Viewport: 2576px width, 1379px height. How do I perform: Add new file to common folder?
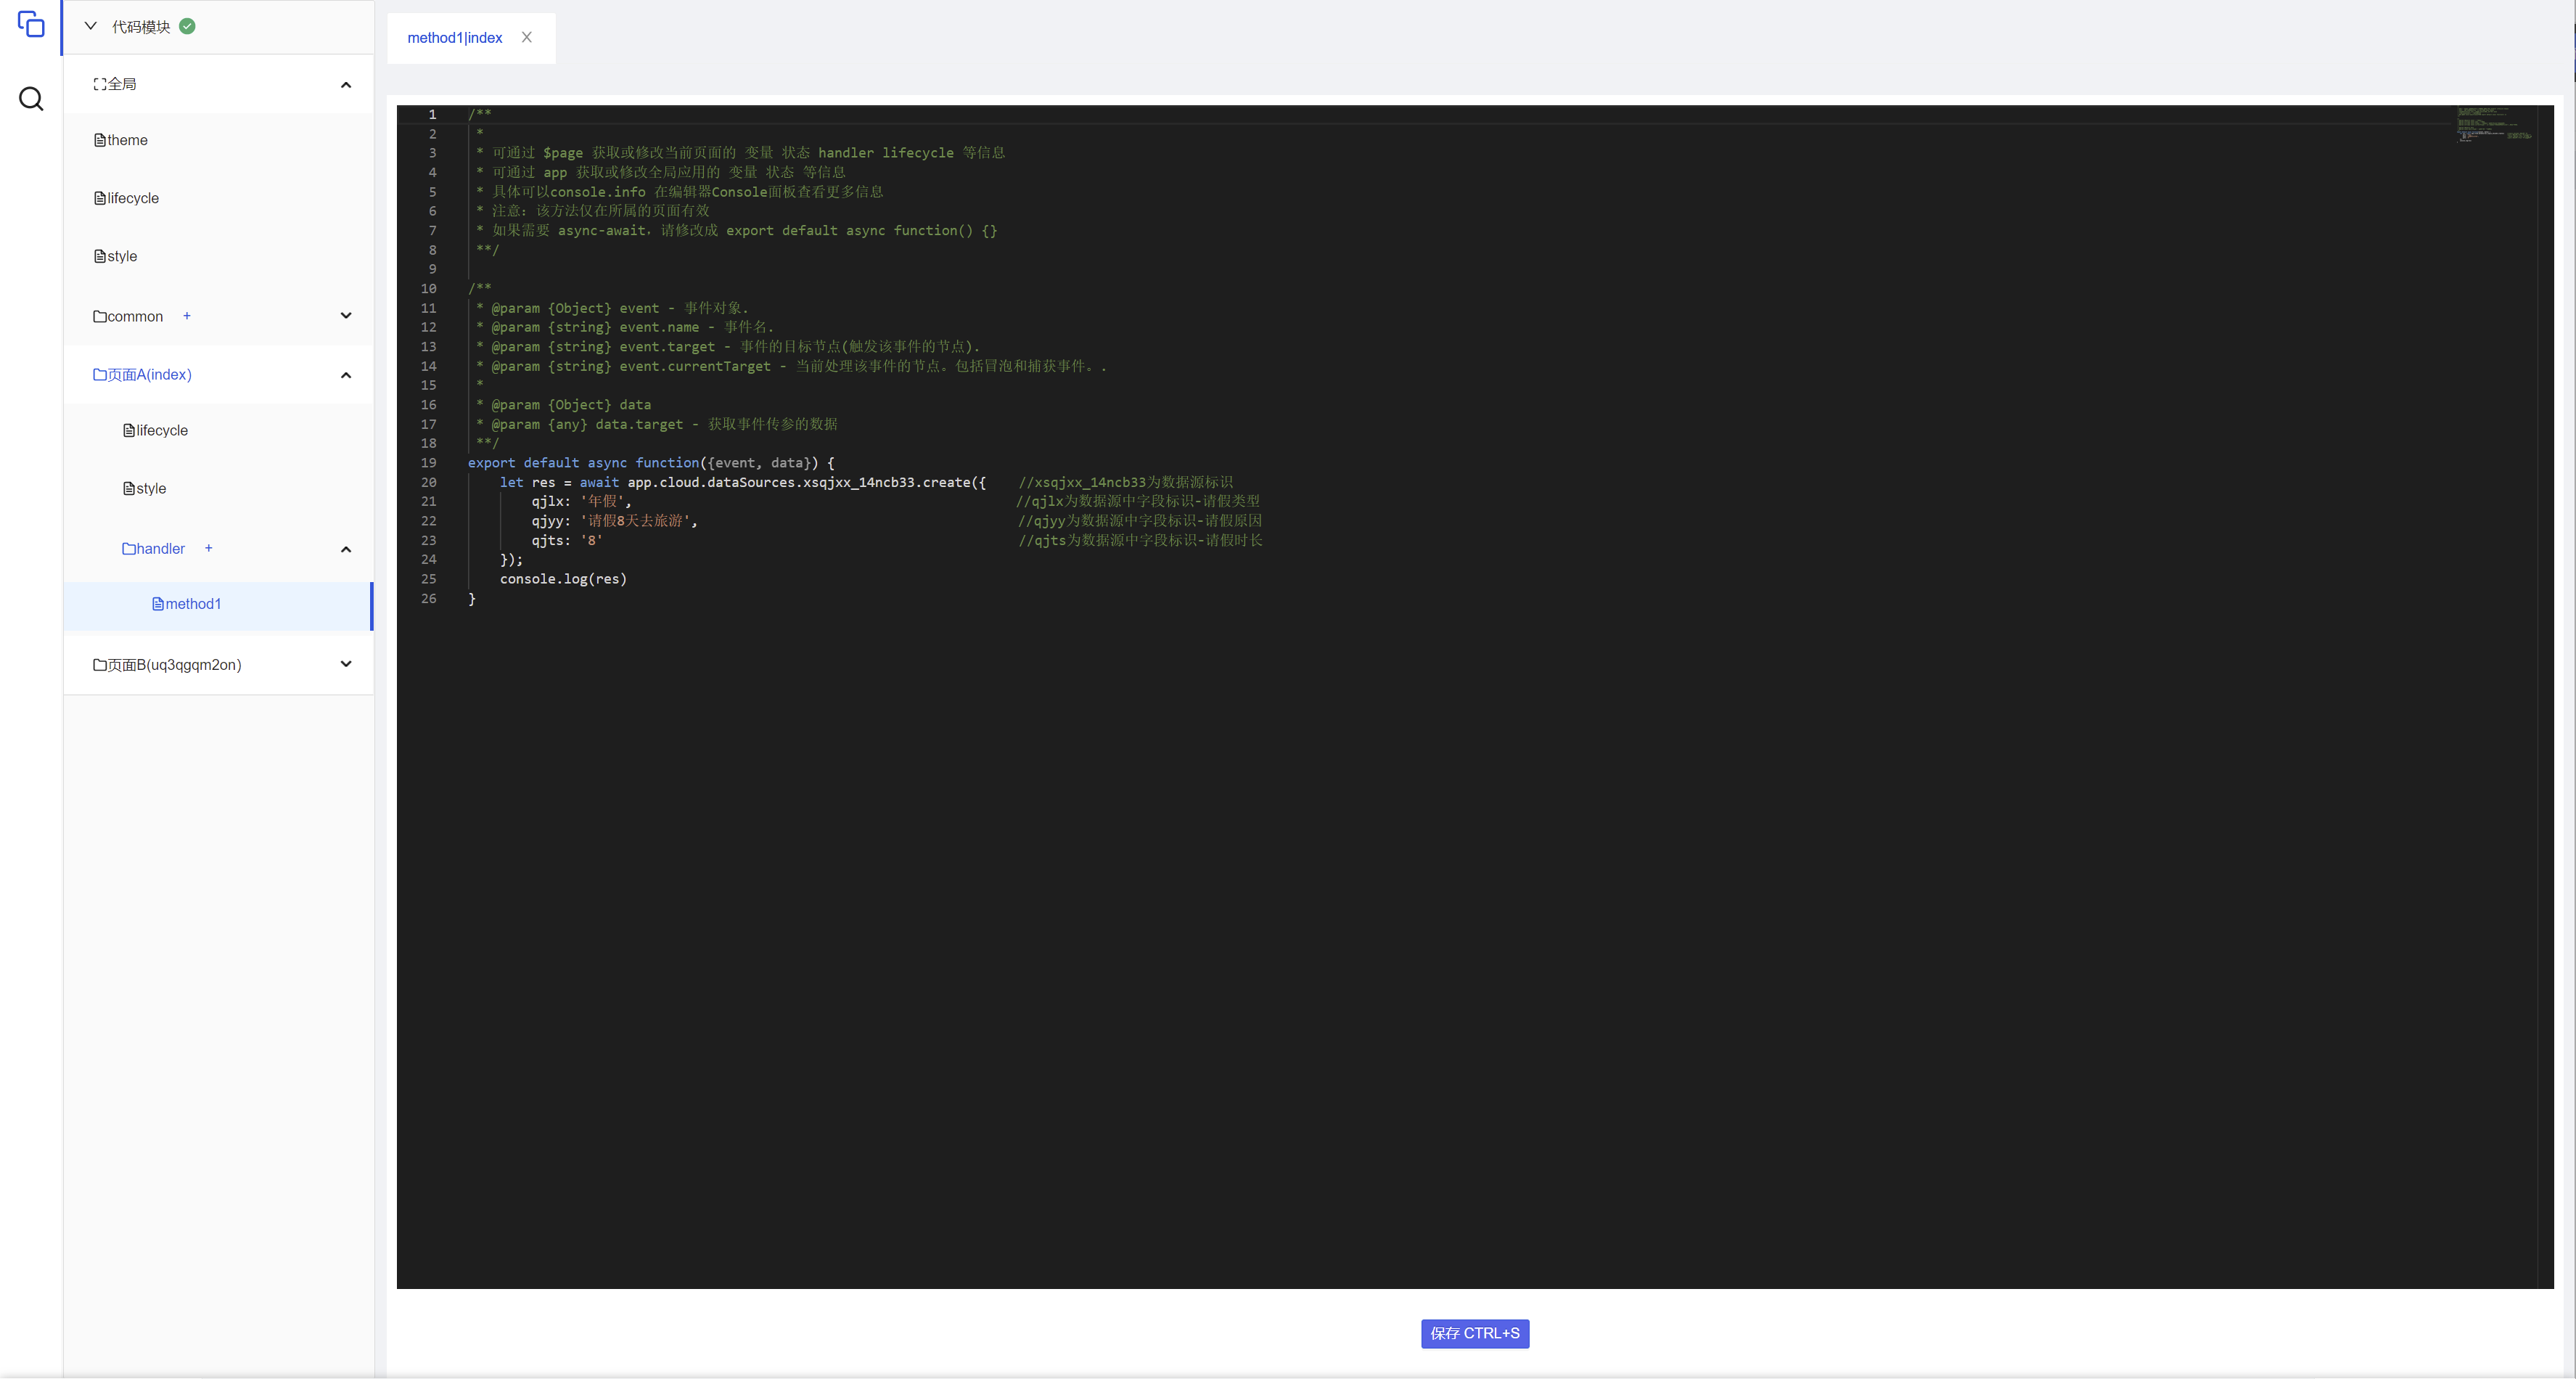tap(187, 316)
